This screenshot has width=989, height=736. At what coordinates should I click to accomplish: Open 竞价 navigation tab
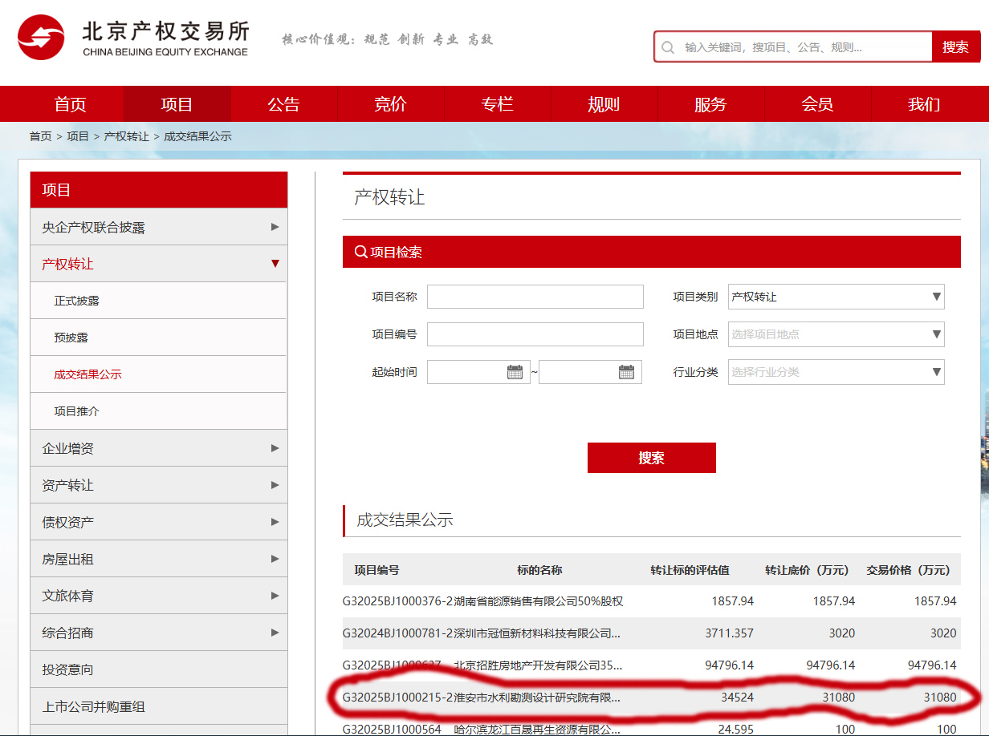[x=390, y=104]
